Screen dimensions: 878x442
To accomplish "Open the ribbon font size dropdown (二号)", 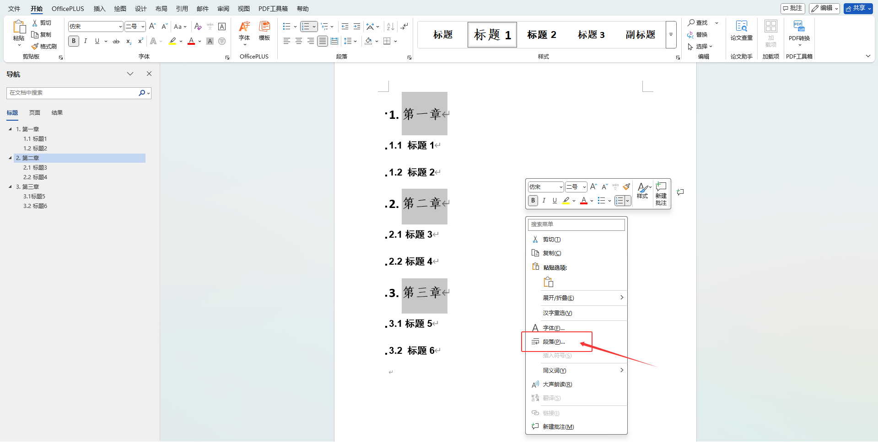I will click(143, 27).
